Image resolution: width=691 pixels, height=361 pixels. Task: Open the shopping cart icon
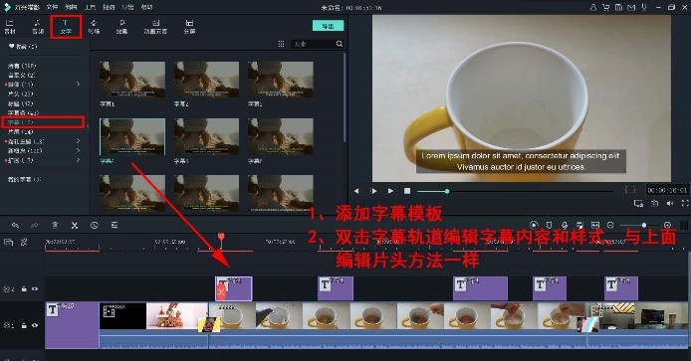coord(606,8)
